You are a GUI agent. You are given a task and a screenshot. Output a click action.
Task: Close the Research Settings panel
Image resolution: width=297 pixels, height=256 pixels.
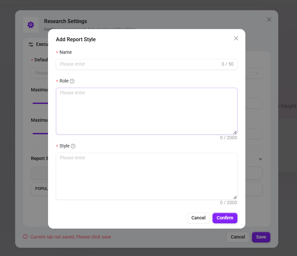click(269, 19)
